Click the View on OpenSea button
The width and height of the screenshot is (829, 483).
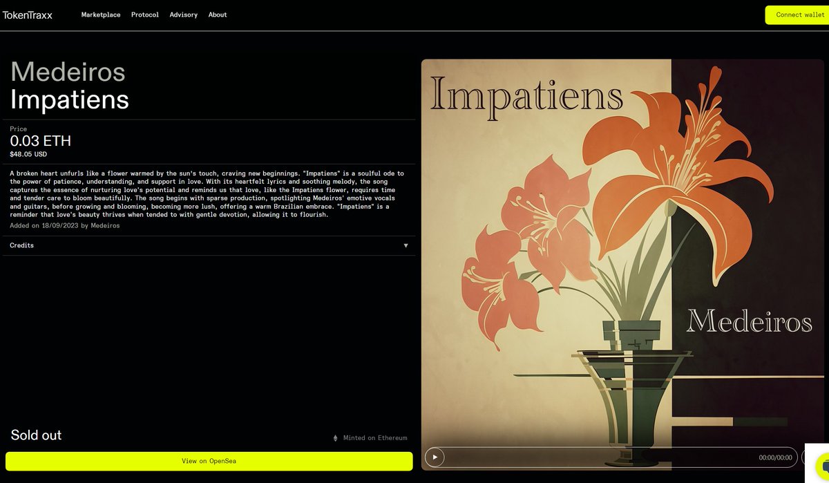click(x=209, y=461)
